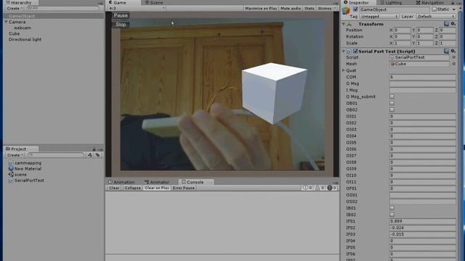Click object picker circle for Script field

coord(453,57)
